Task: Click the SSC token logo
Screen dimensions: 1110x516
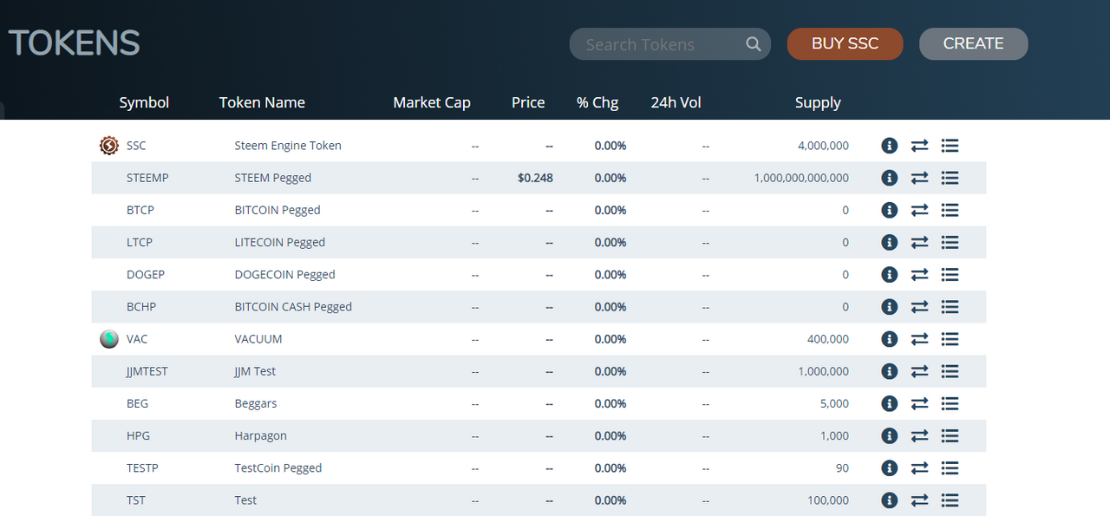Action: [108, 146]
